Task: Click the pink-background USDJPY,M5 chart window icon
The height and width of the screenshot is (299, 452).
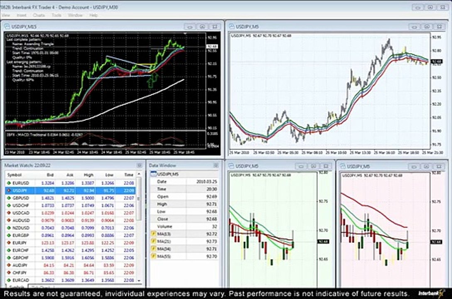Action: click(343, 166)
